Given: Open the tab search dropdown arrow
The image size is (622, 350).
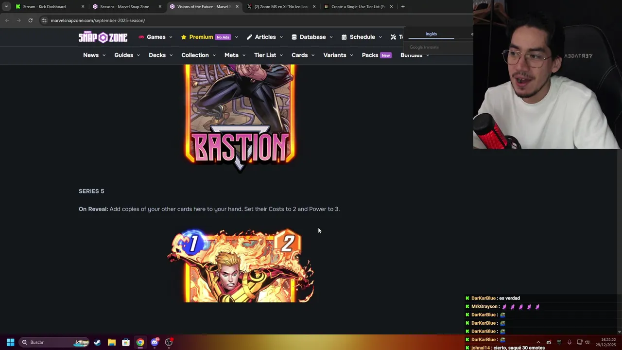Looking at the screenshot, I should pos(6,7).
